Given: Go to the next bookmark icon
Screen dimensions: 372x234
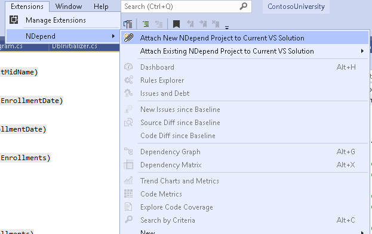Looking at the screenshot, I should (203, 24).
